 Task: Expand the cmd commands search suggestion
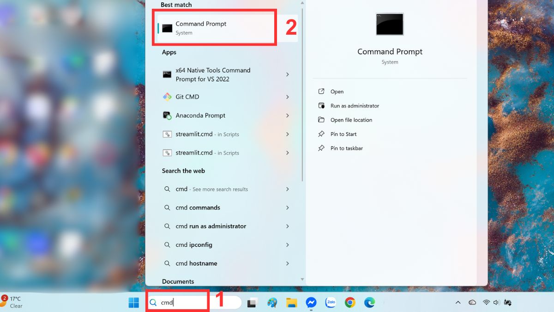(288, 208)
